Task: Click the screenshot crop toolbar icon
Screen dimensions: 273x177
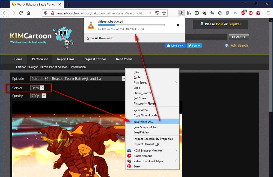Action: [212, 13]
